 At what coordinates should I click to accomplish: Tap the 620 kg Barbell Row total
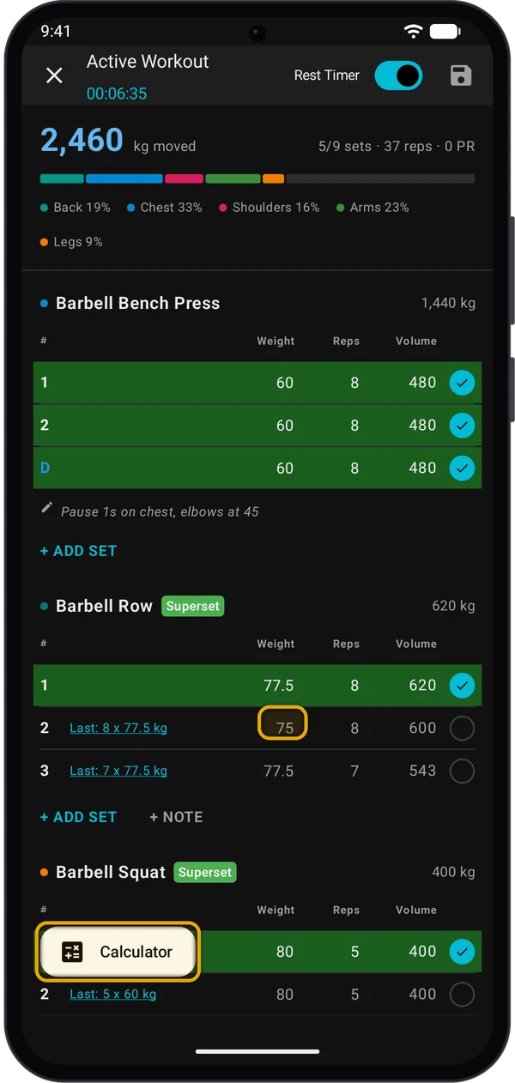coord(453,606)
